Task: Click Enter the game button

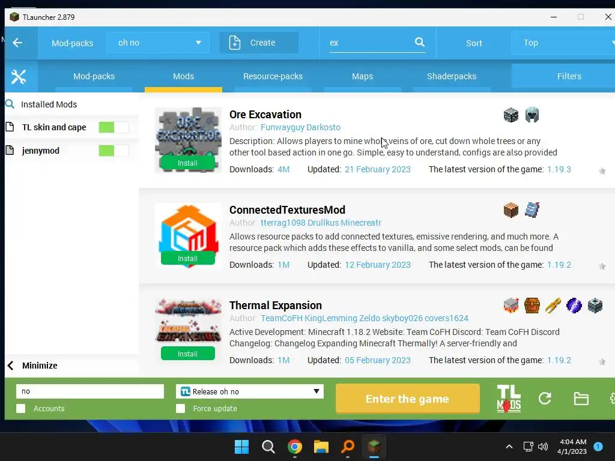Action: [408, 399]
